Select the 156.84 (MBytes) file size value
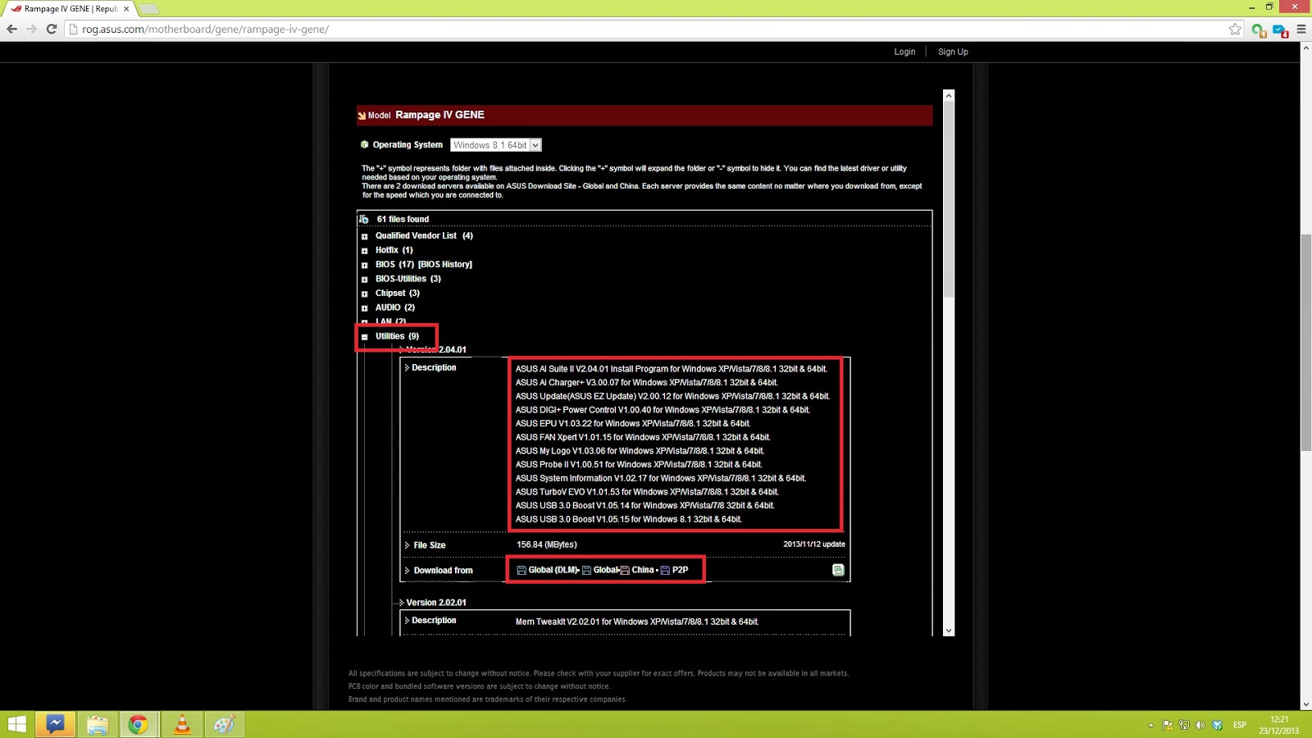Screen dimensions: 1312x738 pyautogui.click(x=547, y=544)
